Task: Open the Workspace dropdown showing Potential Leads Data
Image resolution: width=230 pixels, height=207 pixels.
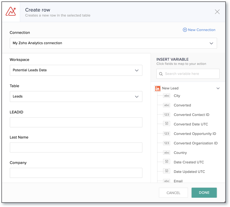Action: point(76,70)
